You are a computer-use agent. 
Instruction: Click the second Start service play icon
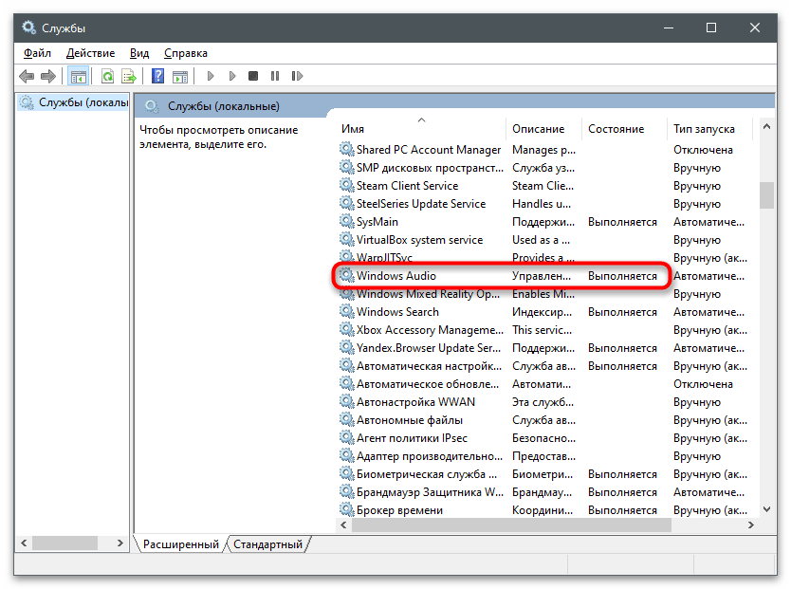coord(232,76)
